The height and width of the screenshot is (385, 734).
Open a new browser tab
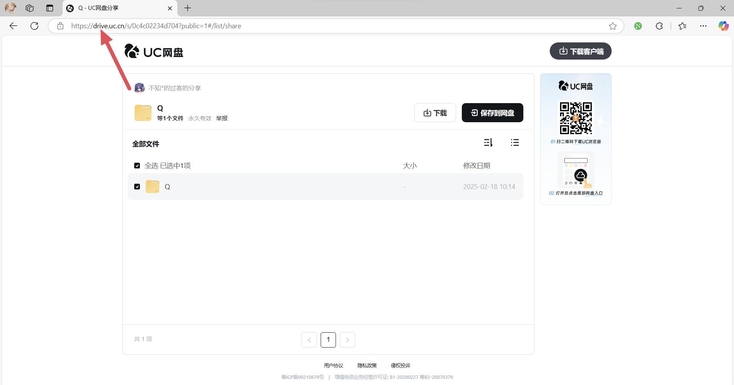tap(187, 8)
